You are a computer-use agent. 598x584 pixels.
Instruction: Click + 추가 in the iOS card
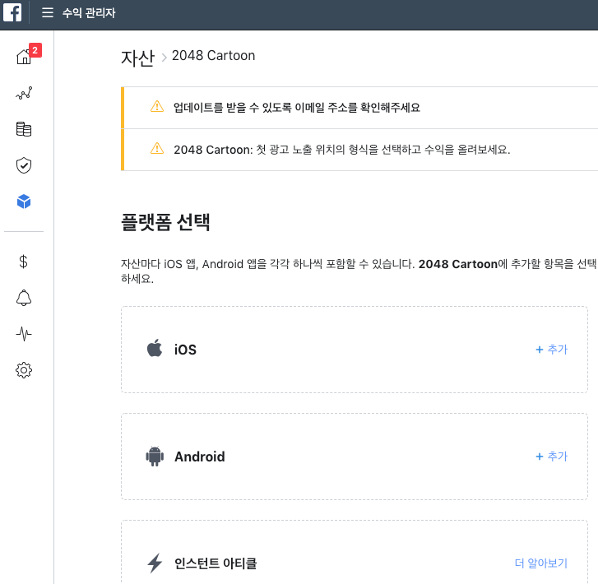point(551,350)
